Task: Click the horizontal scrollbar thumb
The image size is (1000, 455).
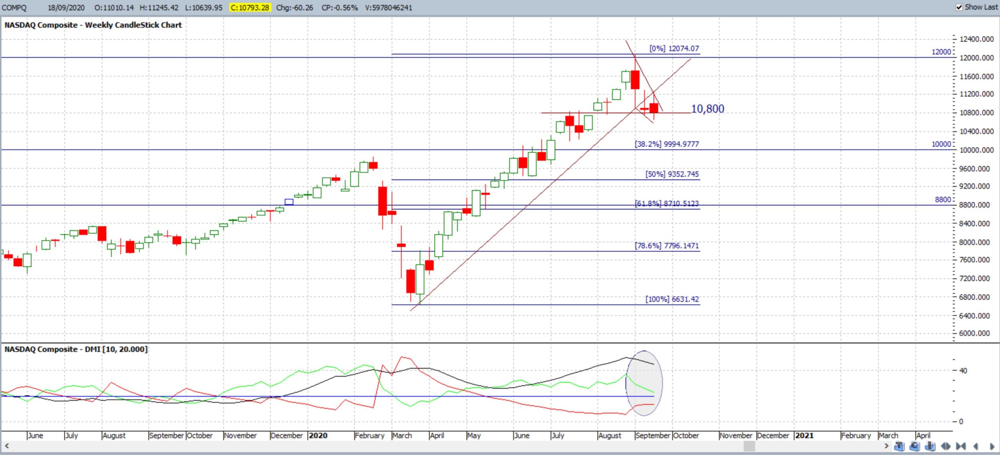Action: click(x=749, y=446)
